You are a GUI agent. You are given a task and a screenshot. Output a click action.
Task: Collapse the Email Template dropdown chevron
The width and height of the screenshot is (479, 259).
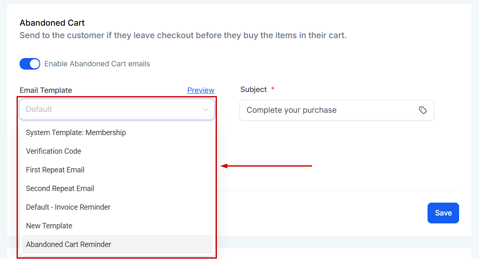pyautogui.click(x=205, y=109)
